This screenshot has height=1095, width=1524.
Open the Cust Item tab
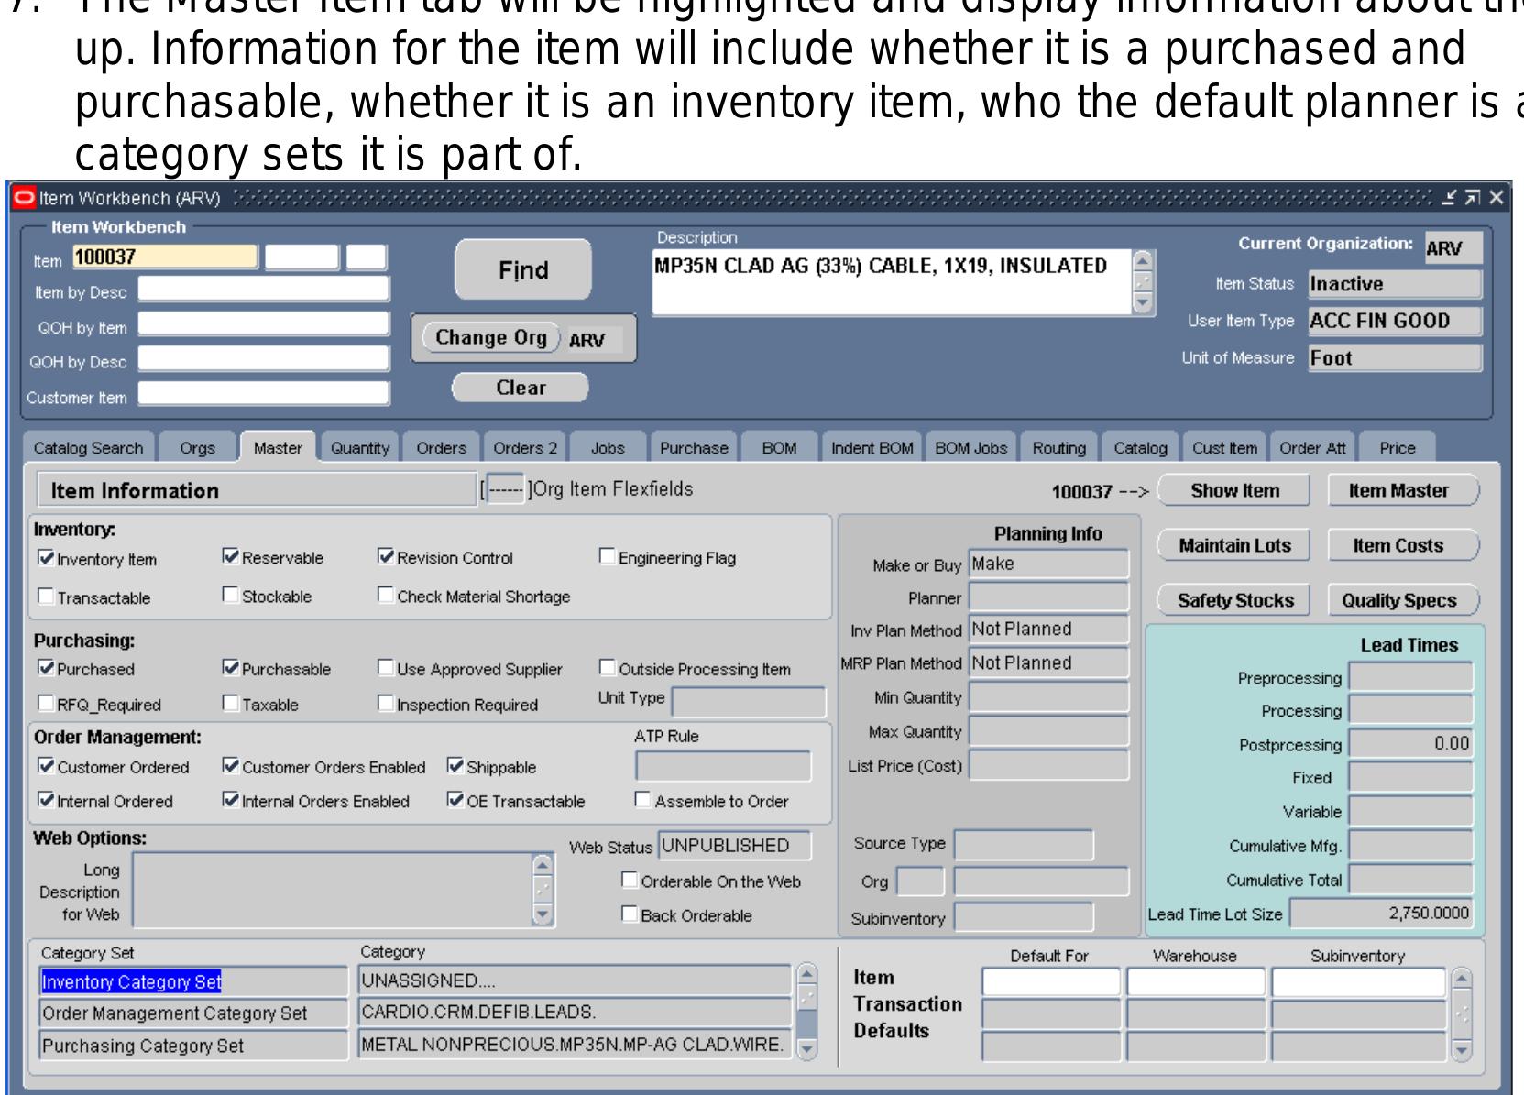pyautogui.click(x=1224, y=448)
